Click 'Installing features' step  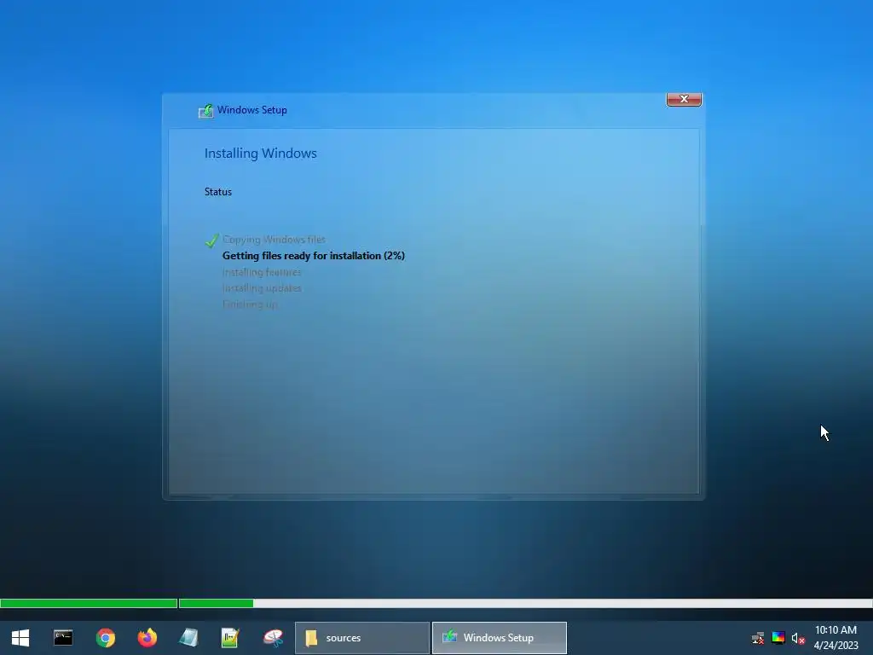click(262, 272)
